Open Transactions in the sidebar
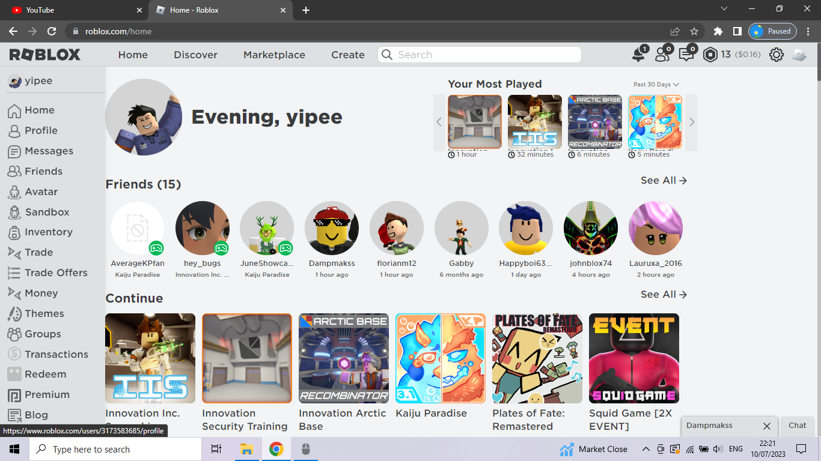This screenshot has width=821, height=461. (56, 355)
